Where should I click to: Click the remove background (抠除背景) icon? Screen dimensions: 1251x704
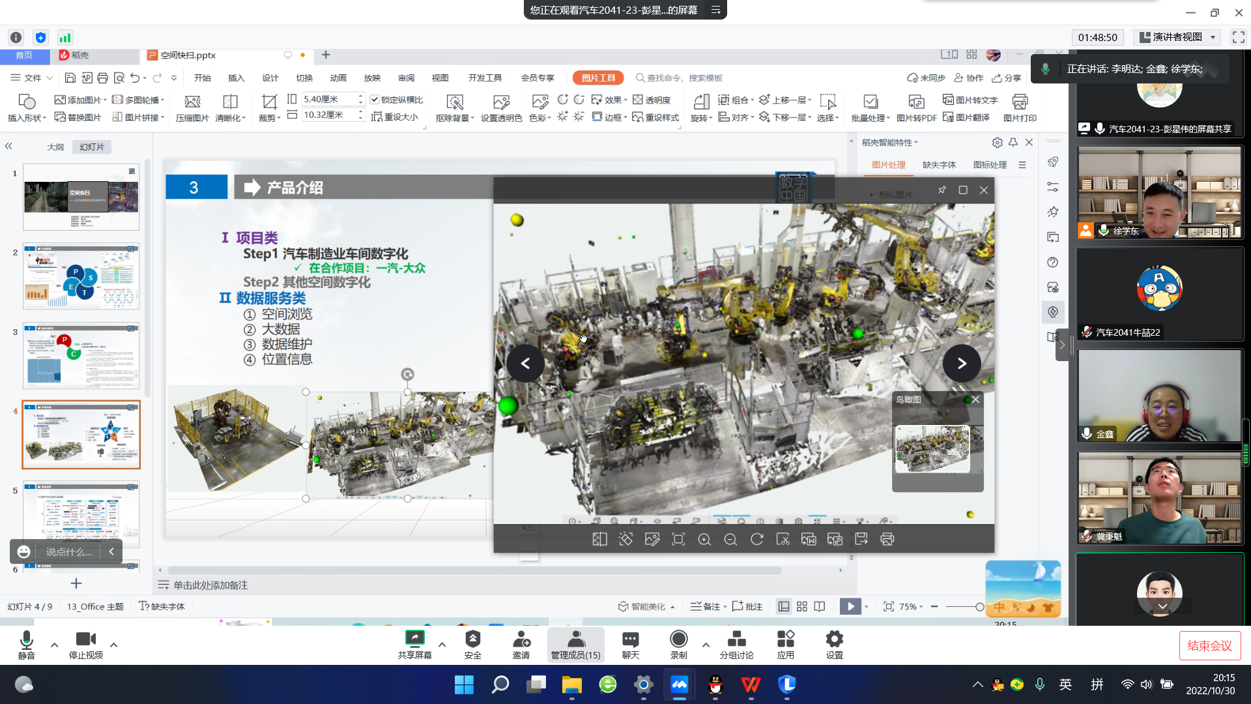(454, 102)
